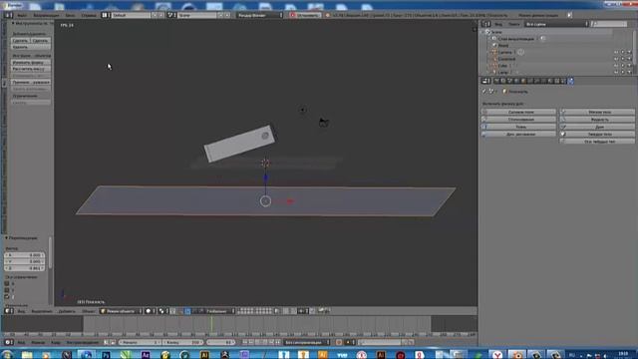Toggle the Z axis constraint checkbox
Screen dimensions: 638x359
7,297
